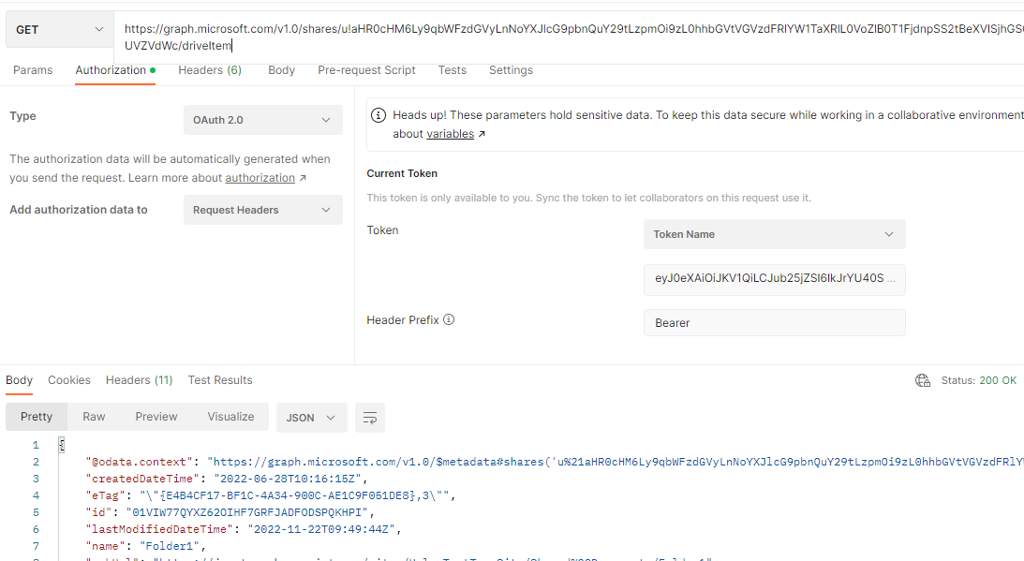Click inside the request URL field
The image size is (1024, 561).
pyautogui.click(x=468, y=30)
